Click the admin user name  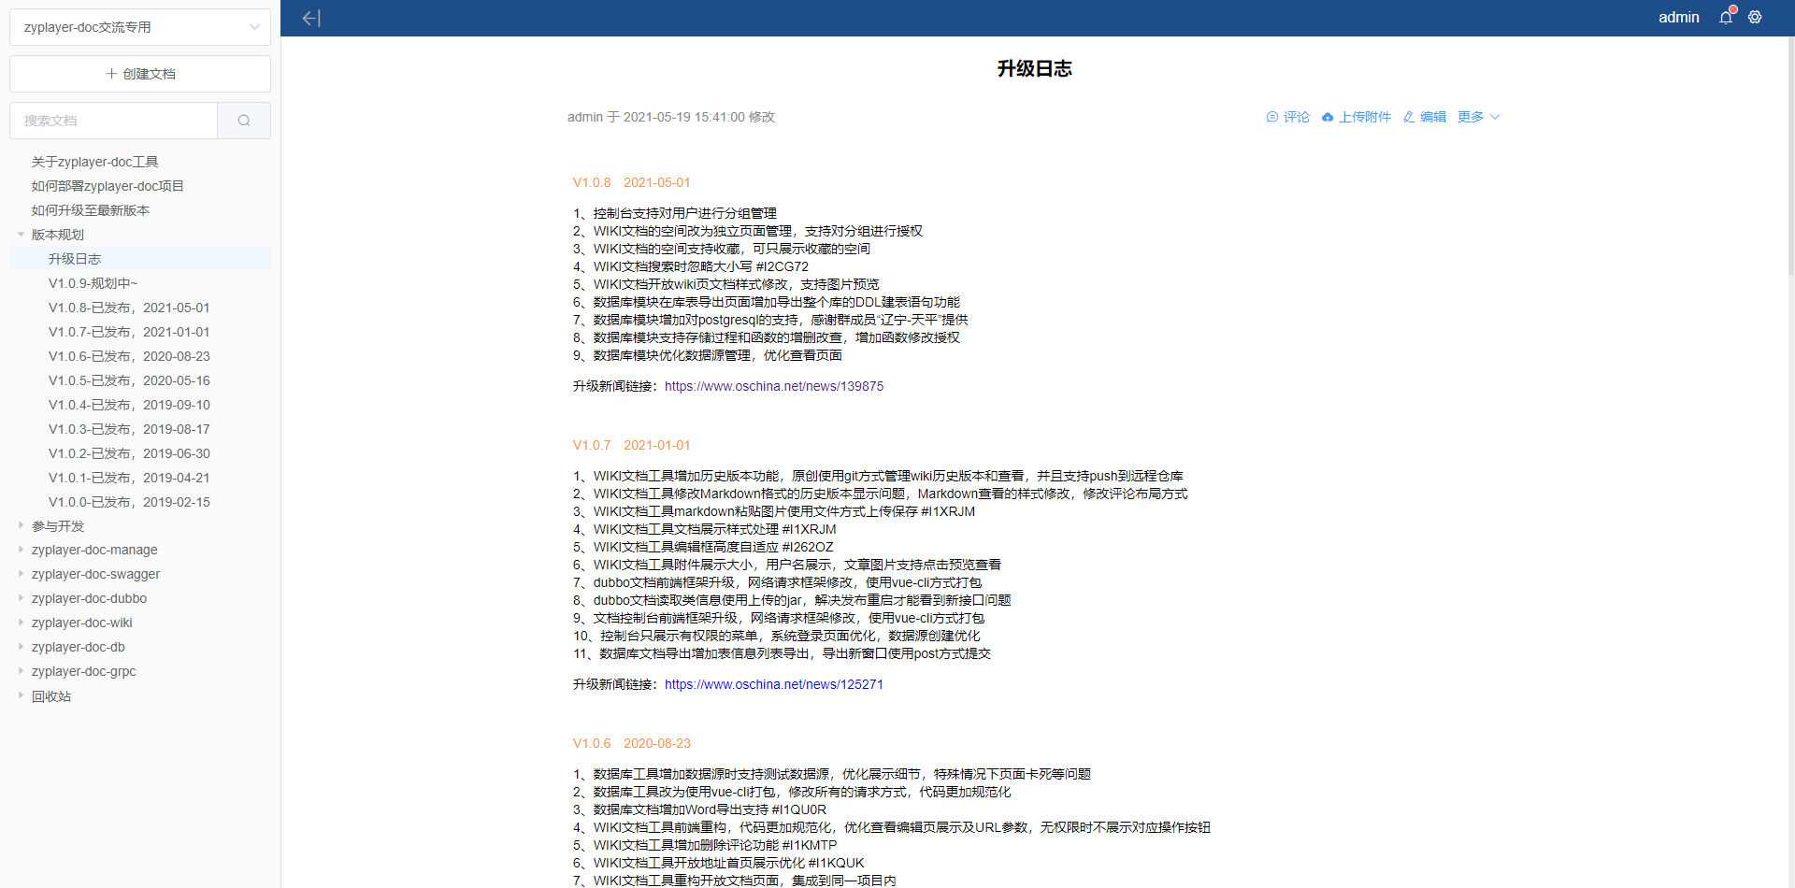pos(1678,17)
